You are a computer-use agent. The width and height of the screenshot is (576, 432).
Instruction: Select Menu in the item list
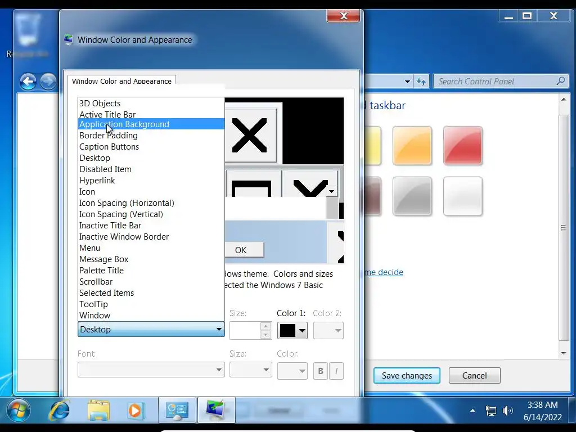[x=151, y=248]
